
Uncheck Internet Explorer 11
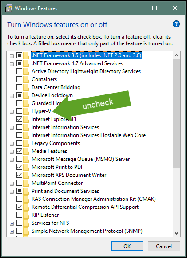point(19,119)
